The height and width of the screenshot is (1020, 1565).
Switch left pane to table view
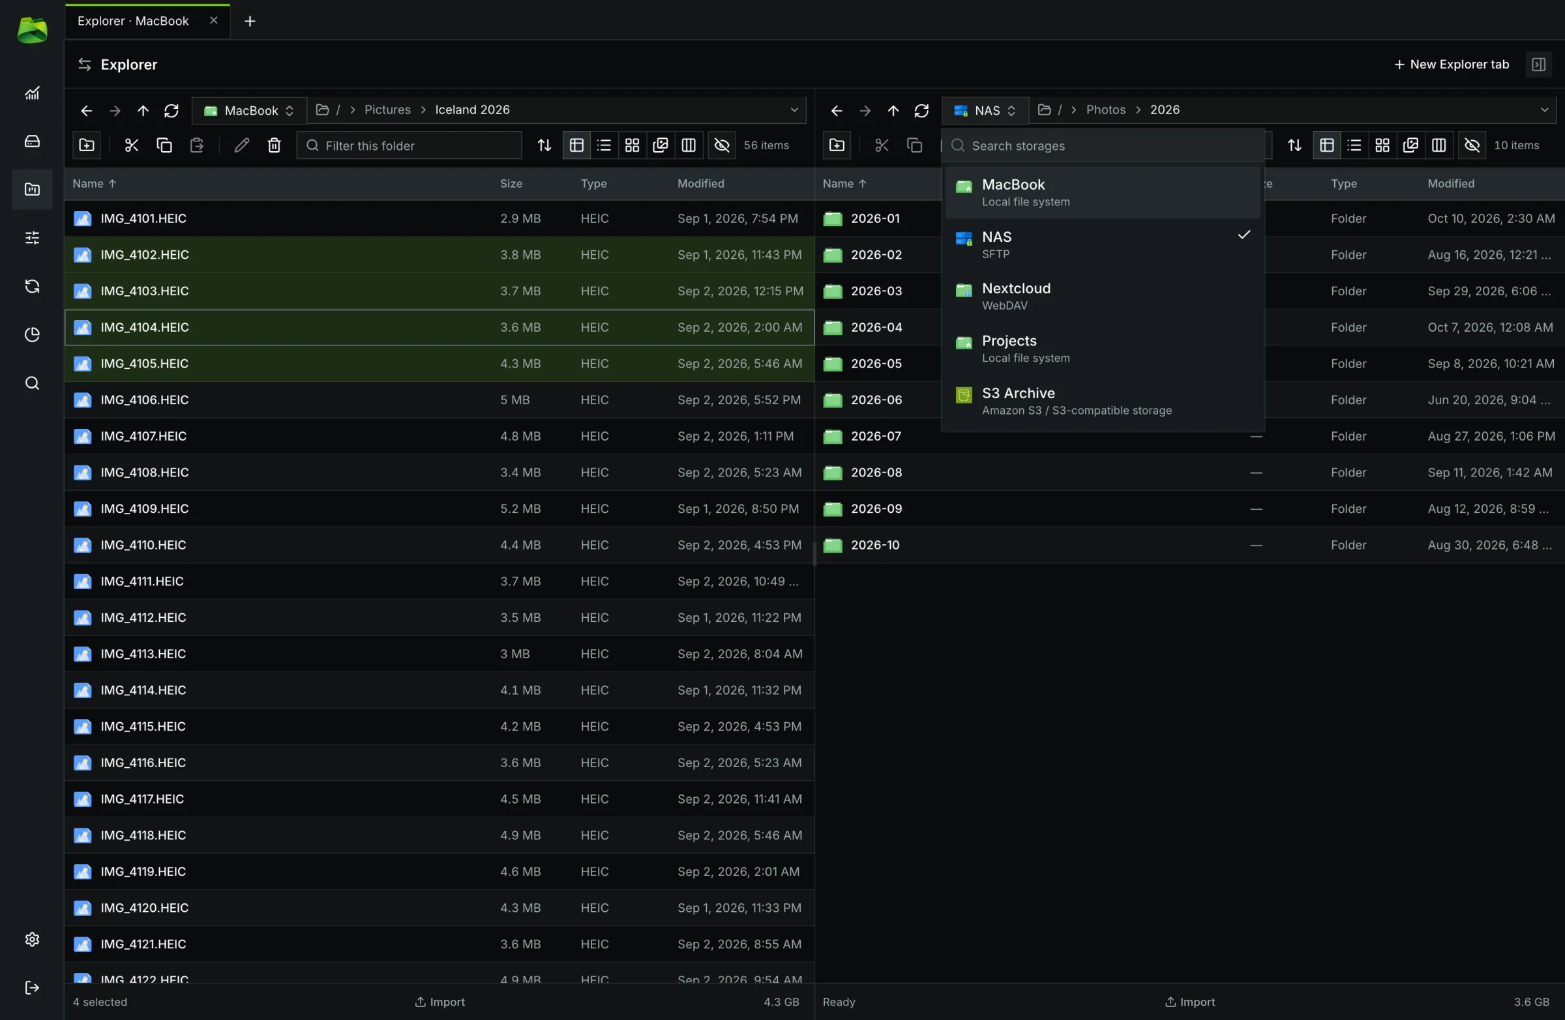576,145
